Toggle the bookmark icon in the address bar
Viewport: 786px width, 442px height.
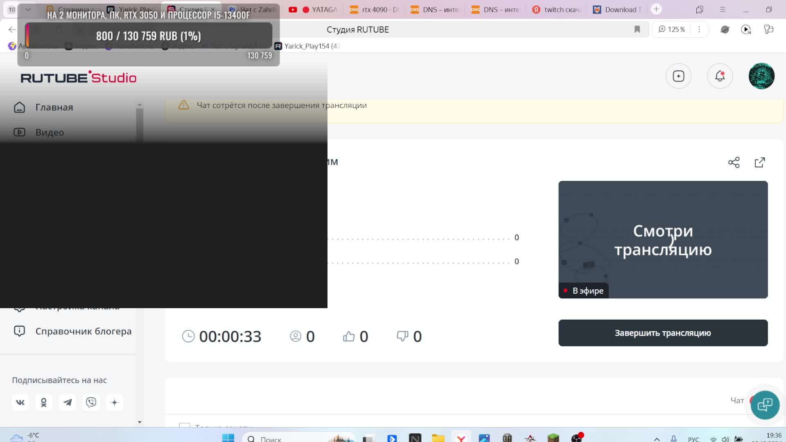click(637, 29)
